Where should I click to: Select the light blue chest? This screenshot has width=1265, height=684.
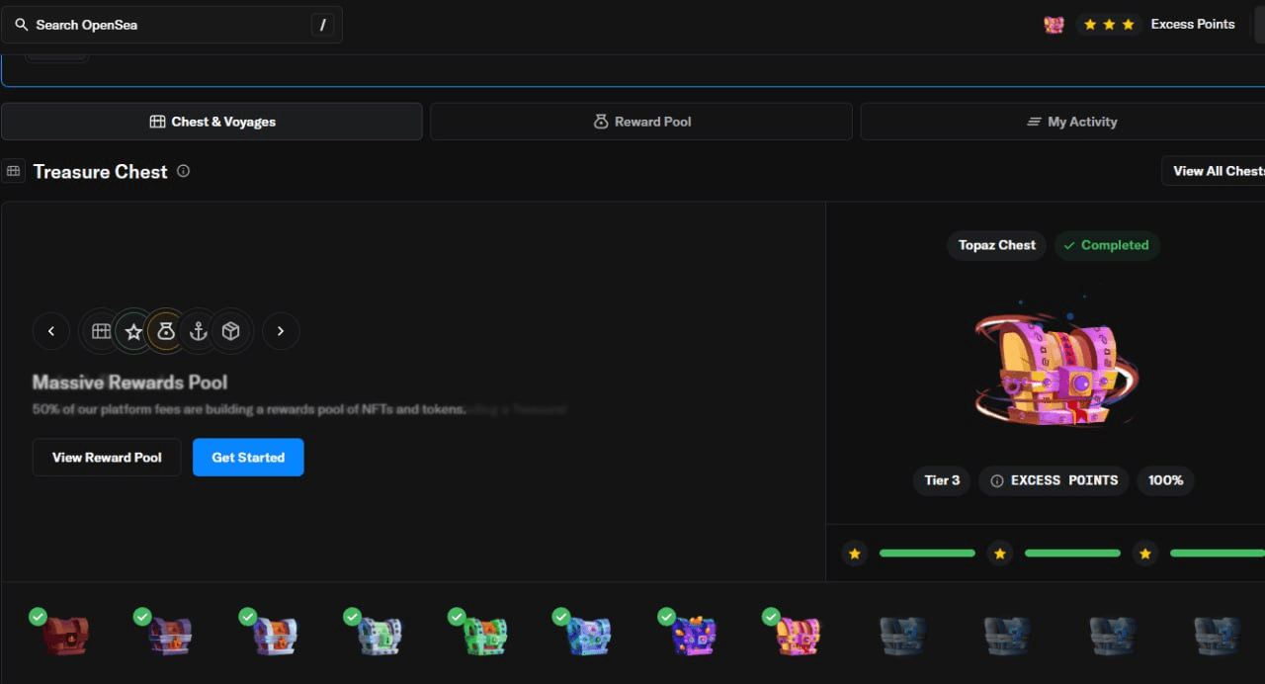pos(590,636)
